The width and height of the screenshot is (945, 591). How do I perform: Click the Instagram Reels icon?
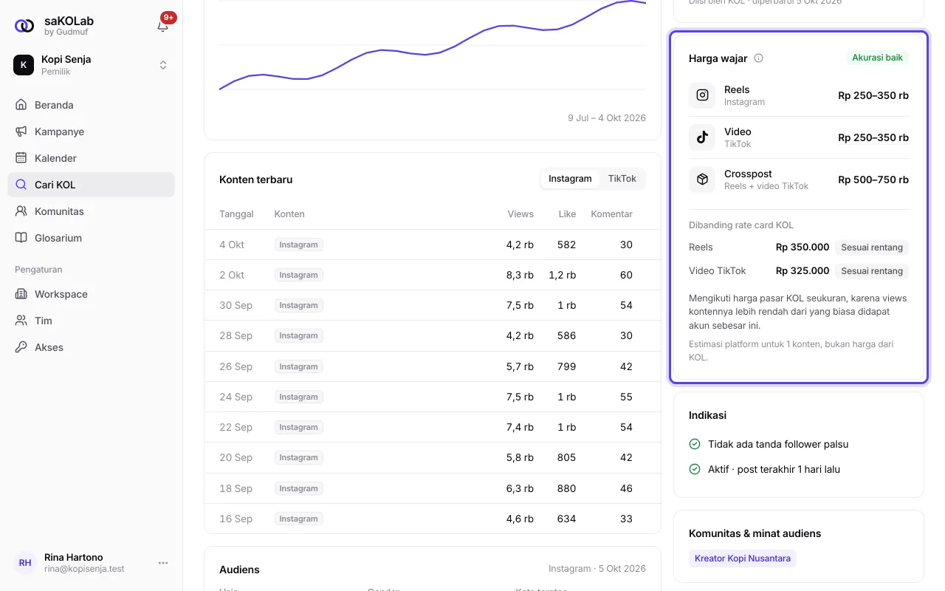click(702, 95)
